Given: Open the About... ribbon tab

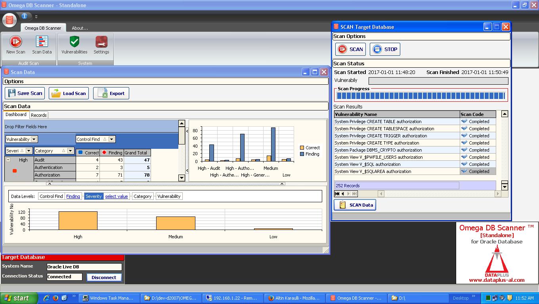Looking at the screenshot, I should click(x=80, y=28).
